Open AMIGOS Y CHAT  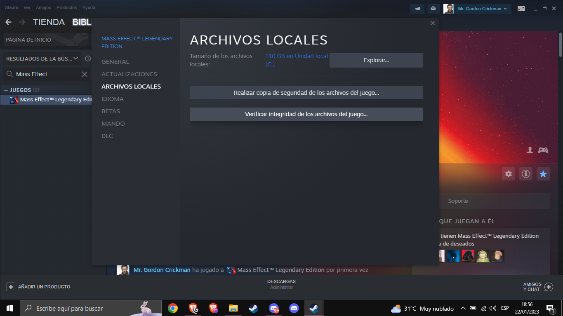[x=538, y=287]
